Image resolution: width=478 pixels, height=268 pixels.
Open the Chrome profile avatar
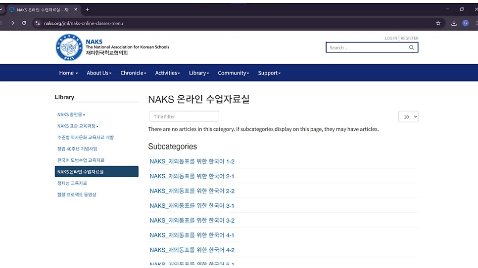465,23
